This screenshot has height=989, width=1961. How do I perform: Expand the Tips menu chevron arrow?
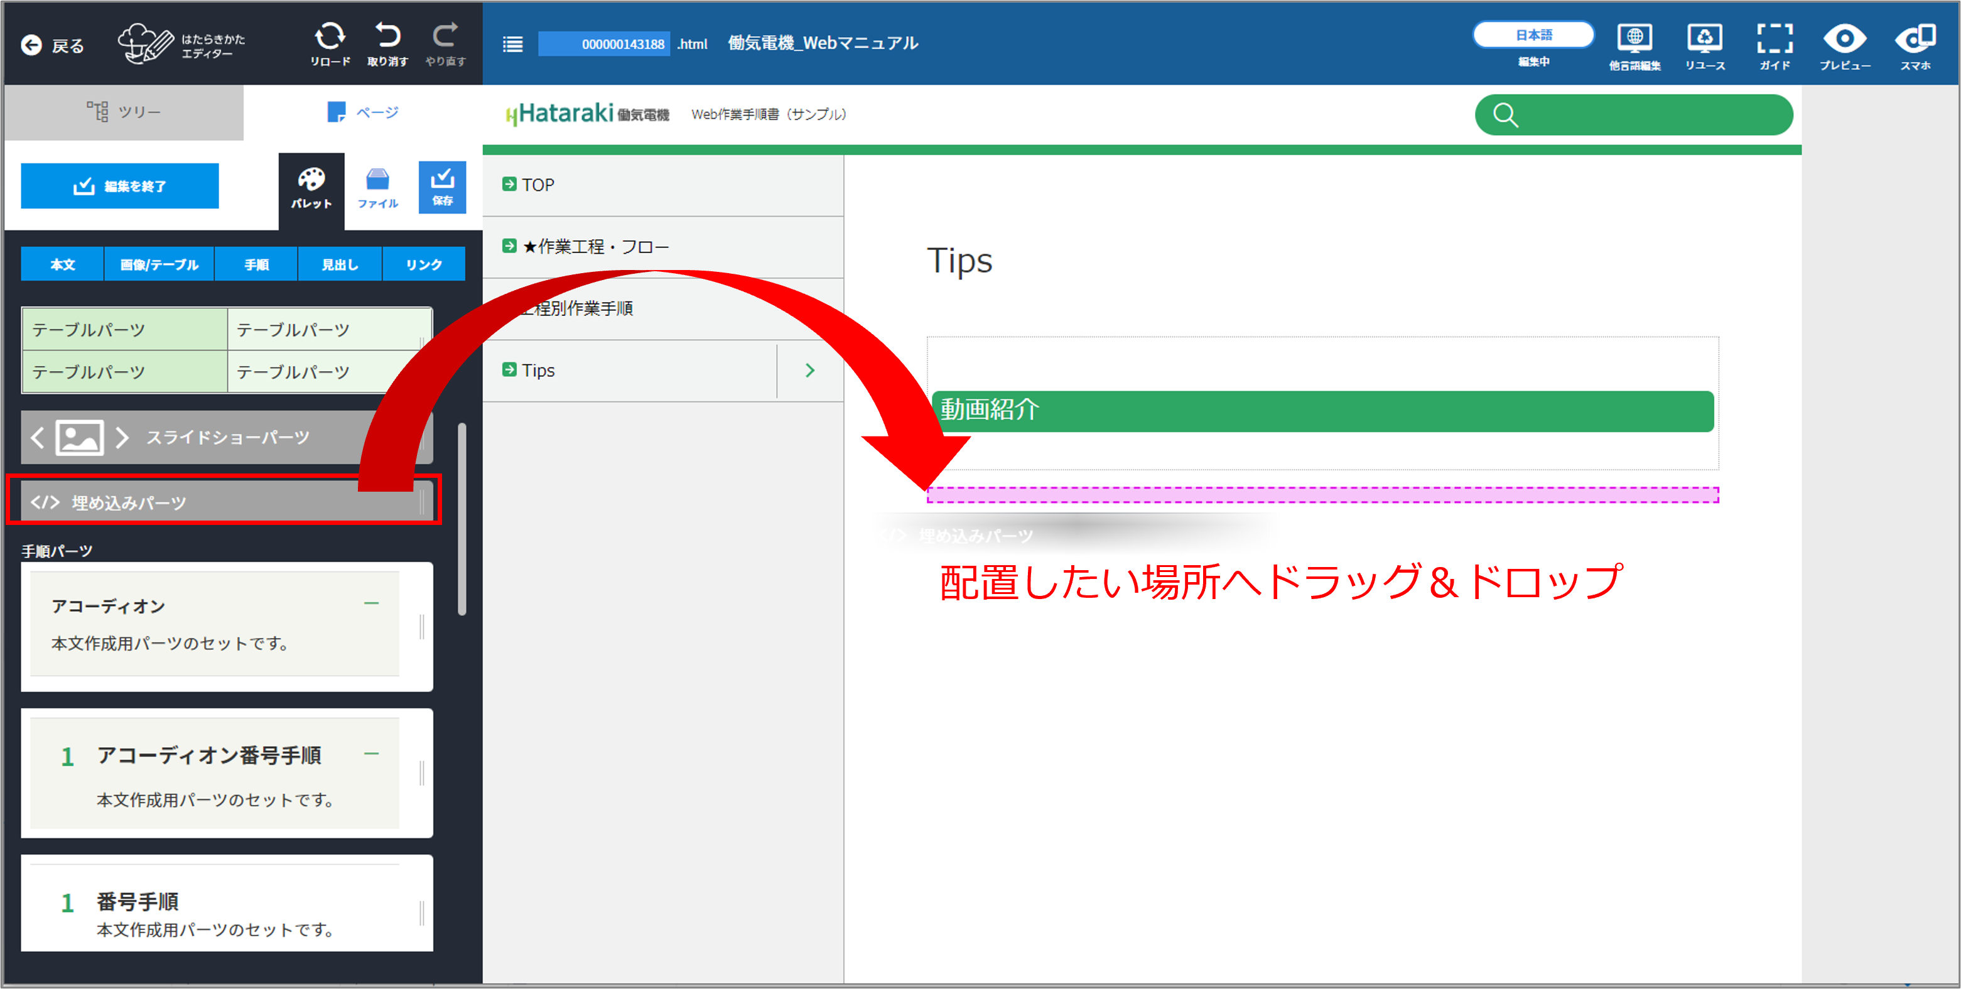point(809,370)
